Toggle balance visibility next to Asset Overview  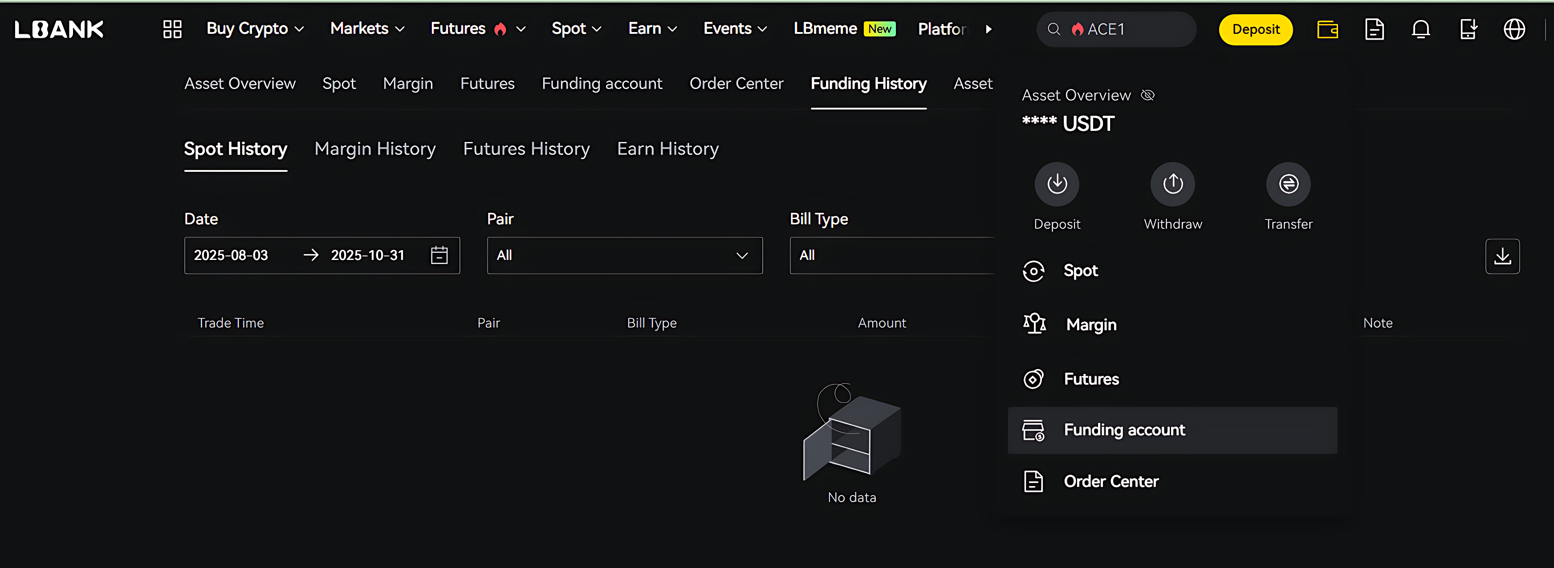pyautogui.click(x=1147, y=95)
